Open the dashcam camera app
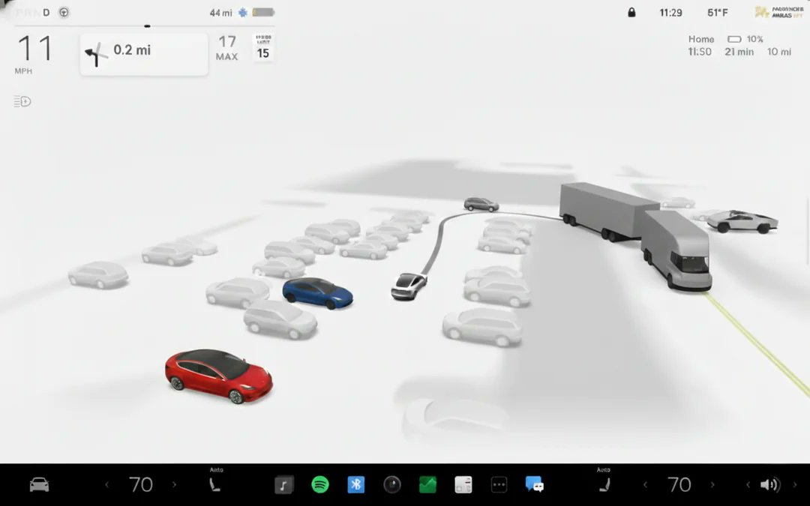 pos(392,485)
